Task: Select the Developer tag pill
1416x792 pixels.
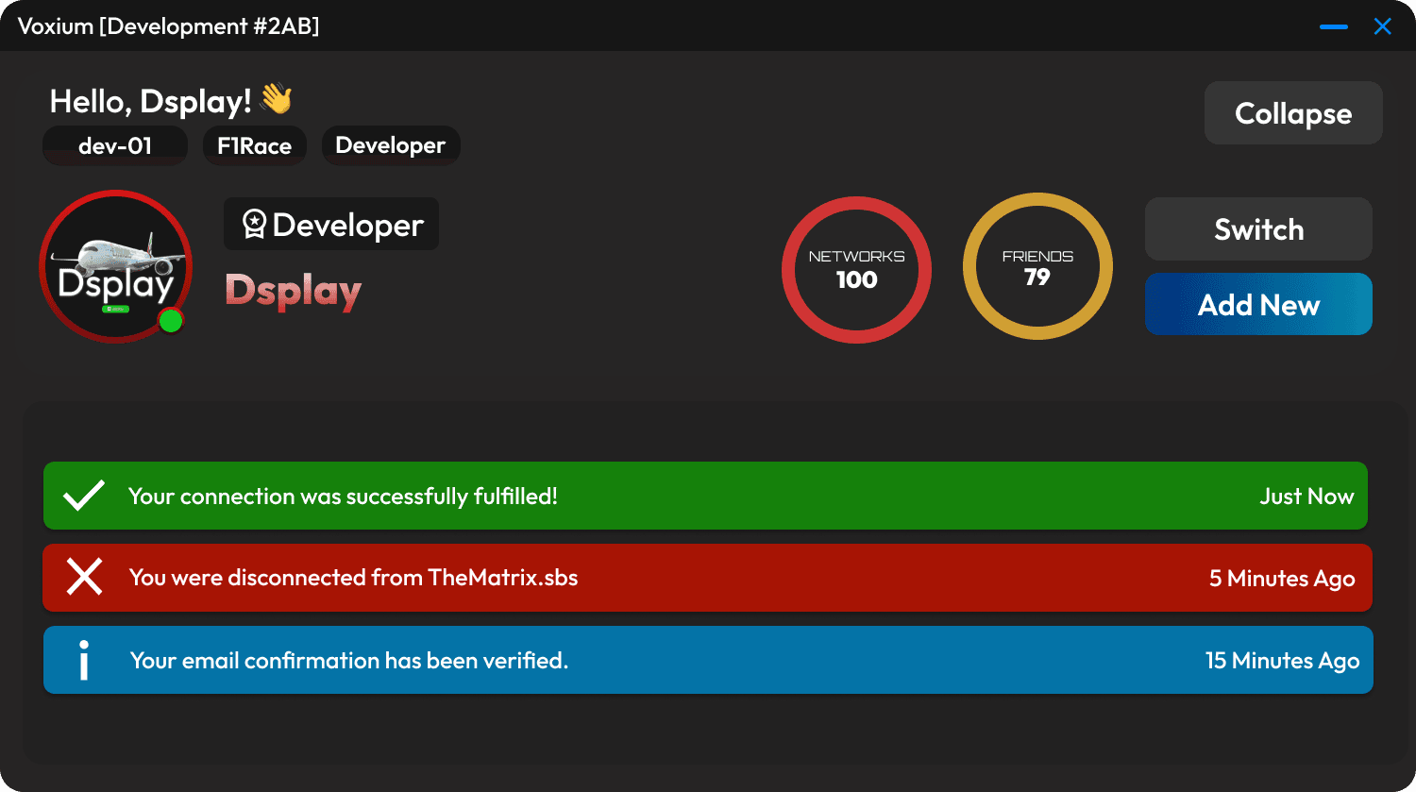Action: pyautogui.click(x=390, y=145)
